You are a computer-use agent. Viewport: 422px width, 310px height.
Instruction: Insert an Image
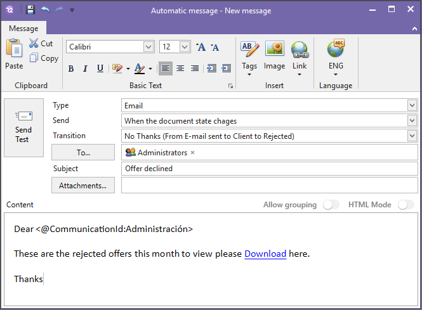274,56
